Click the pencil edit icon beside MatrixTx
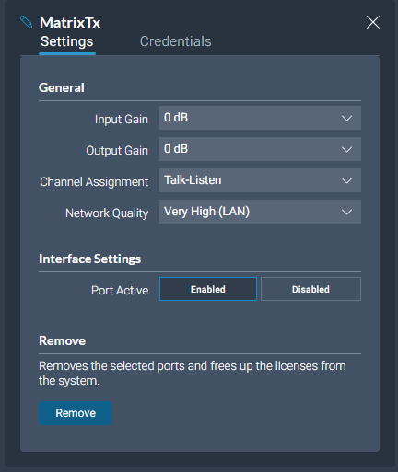The width and height of the screenshot is (398, 472). (26, 22)
